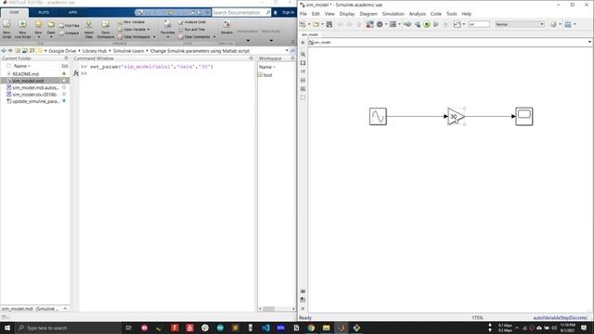Click Import Data icon
This screenshot has height=334, width=594.
click(89, 29)
